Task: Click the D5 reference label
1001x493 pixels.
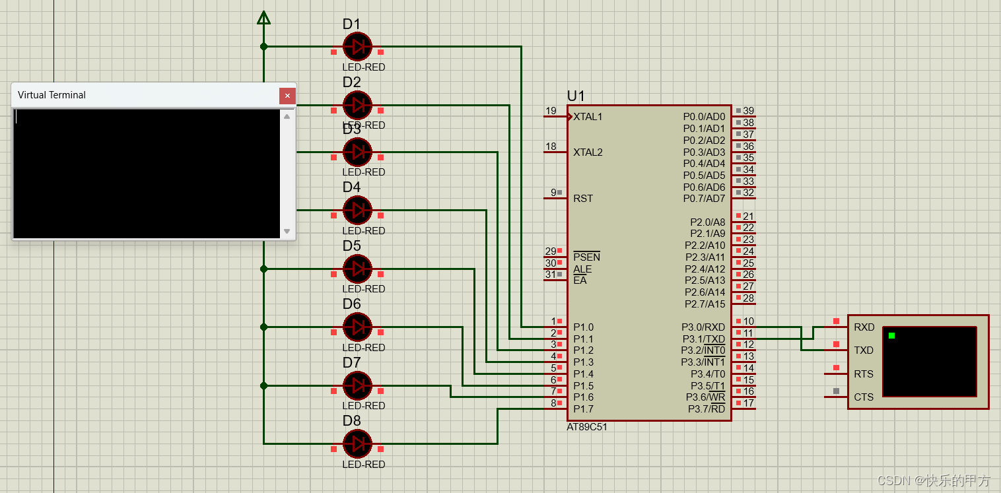Action: point(351,246)
